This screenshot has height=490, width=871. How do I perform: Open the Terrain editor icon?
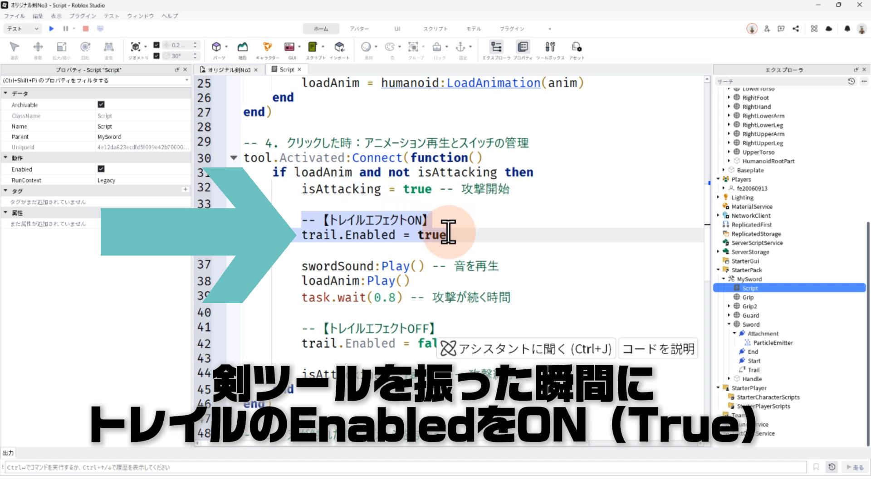[243, 47]
